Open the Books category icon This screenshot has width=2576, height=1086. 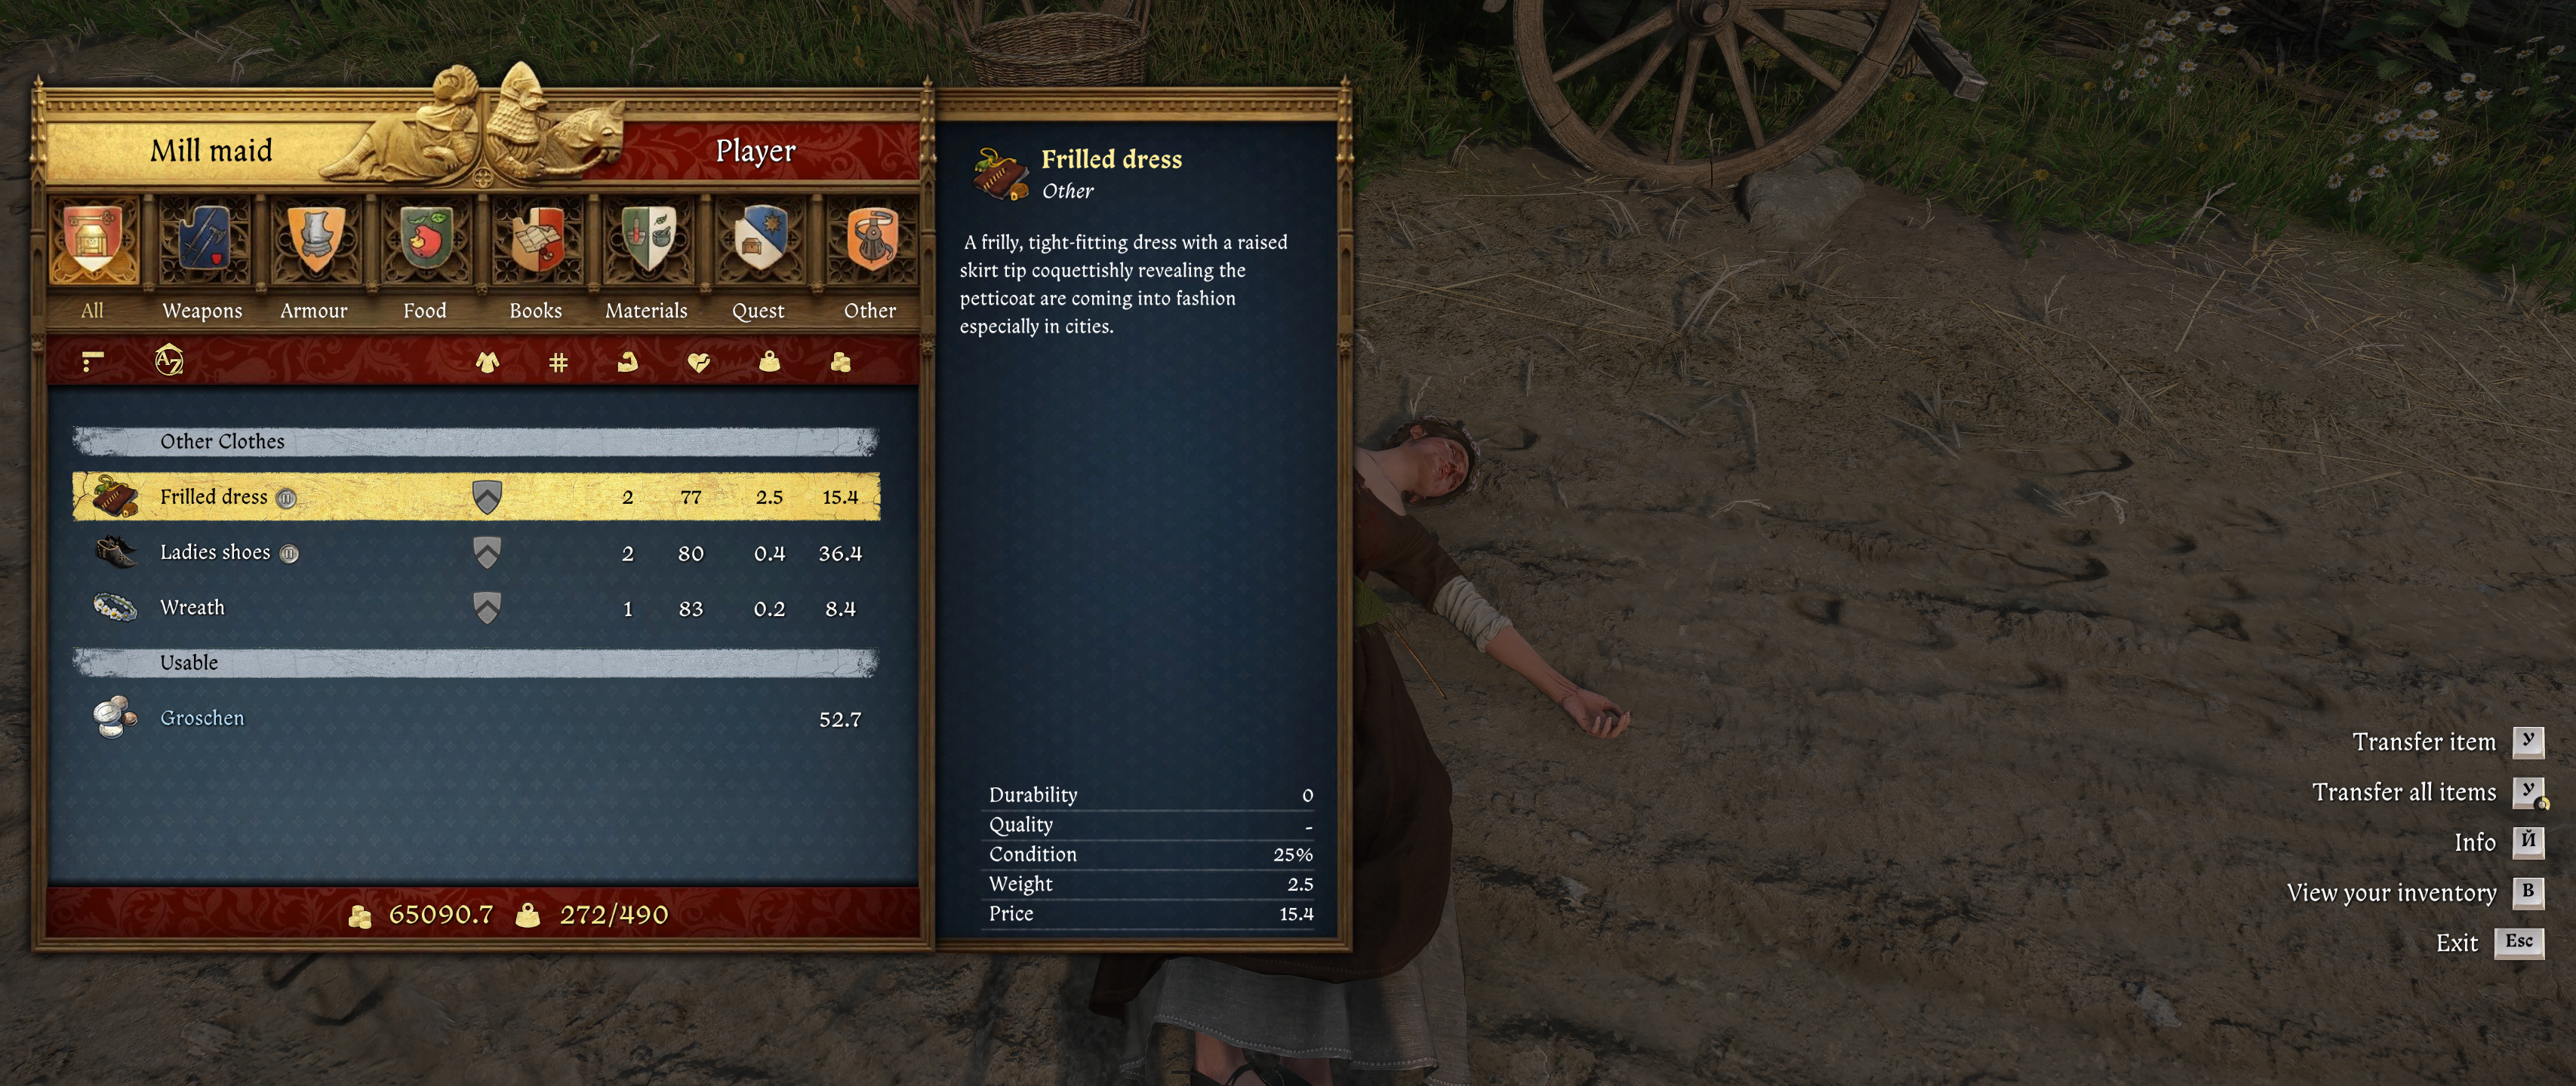pyautogui.click(x=537, y=240)
